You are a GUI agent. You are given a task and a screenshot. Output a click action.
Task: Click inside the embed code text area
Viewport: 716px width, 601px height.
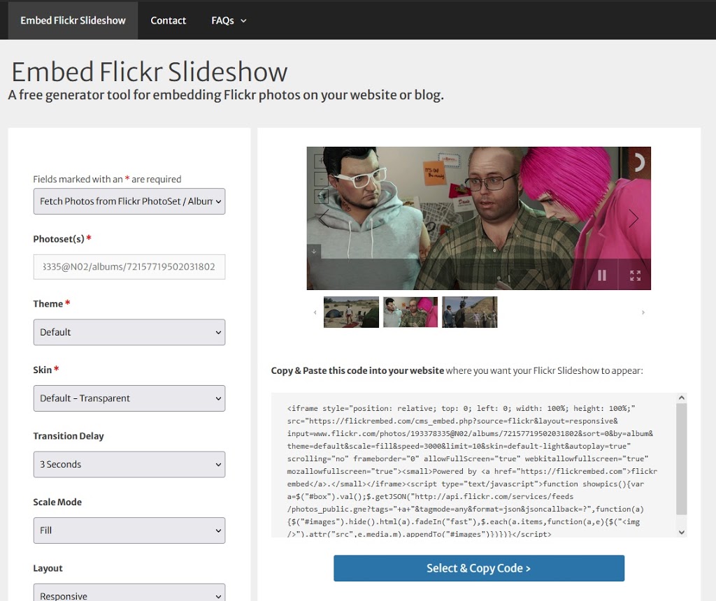[x=473, y=465]
